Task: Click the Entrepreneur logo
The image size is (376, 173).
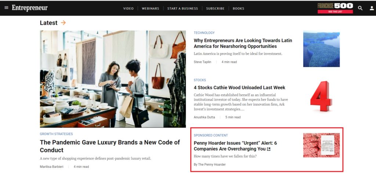Action: click(30, 8)
